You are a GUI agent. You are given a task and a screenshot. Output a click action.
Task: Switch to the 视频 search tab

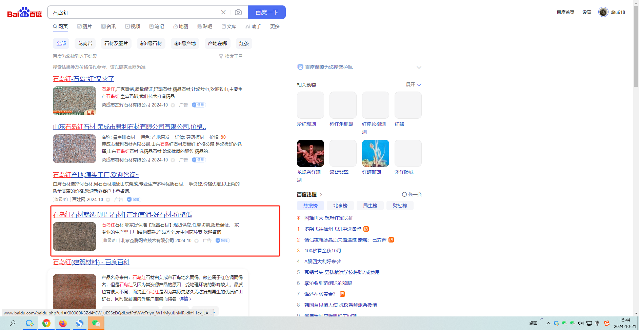pyautogui.click(x=133, y=26)
